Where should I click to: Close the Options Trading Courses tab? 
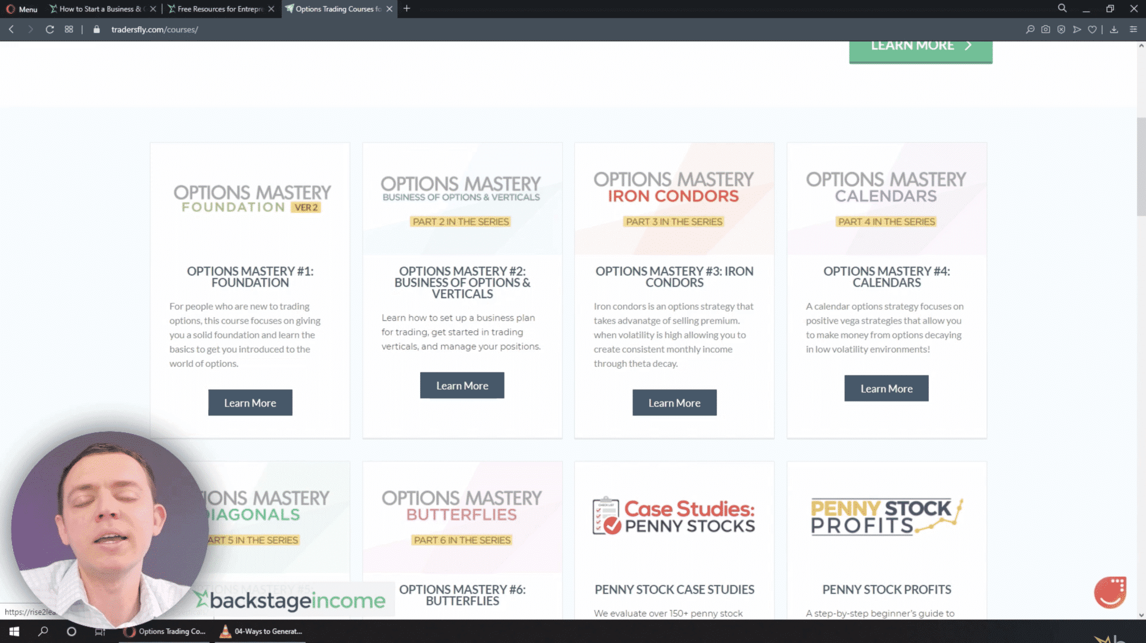pos(389,9)
